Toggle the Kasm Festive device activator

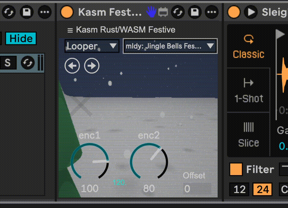67,12
